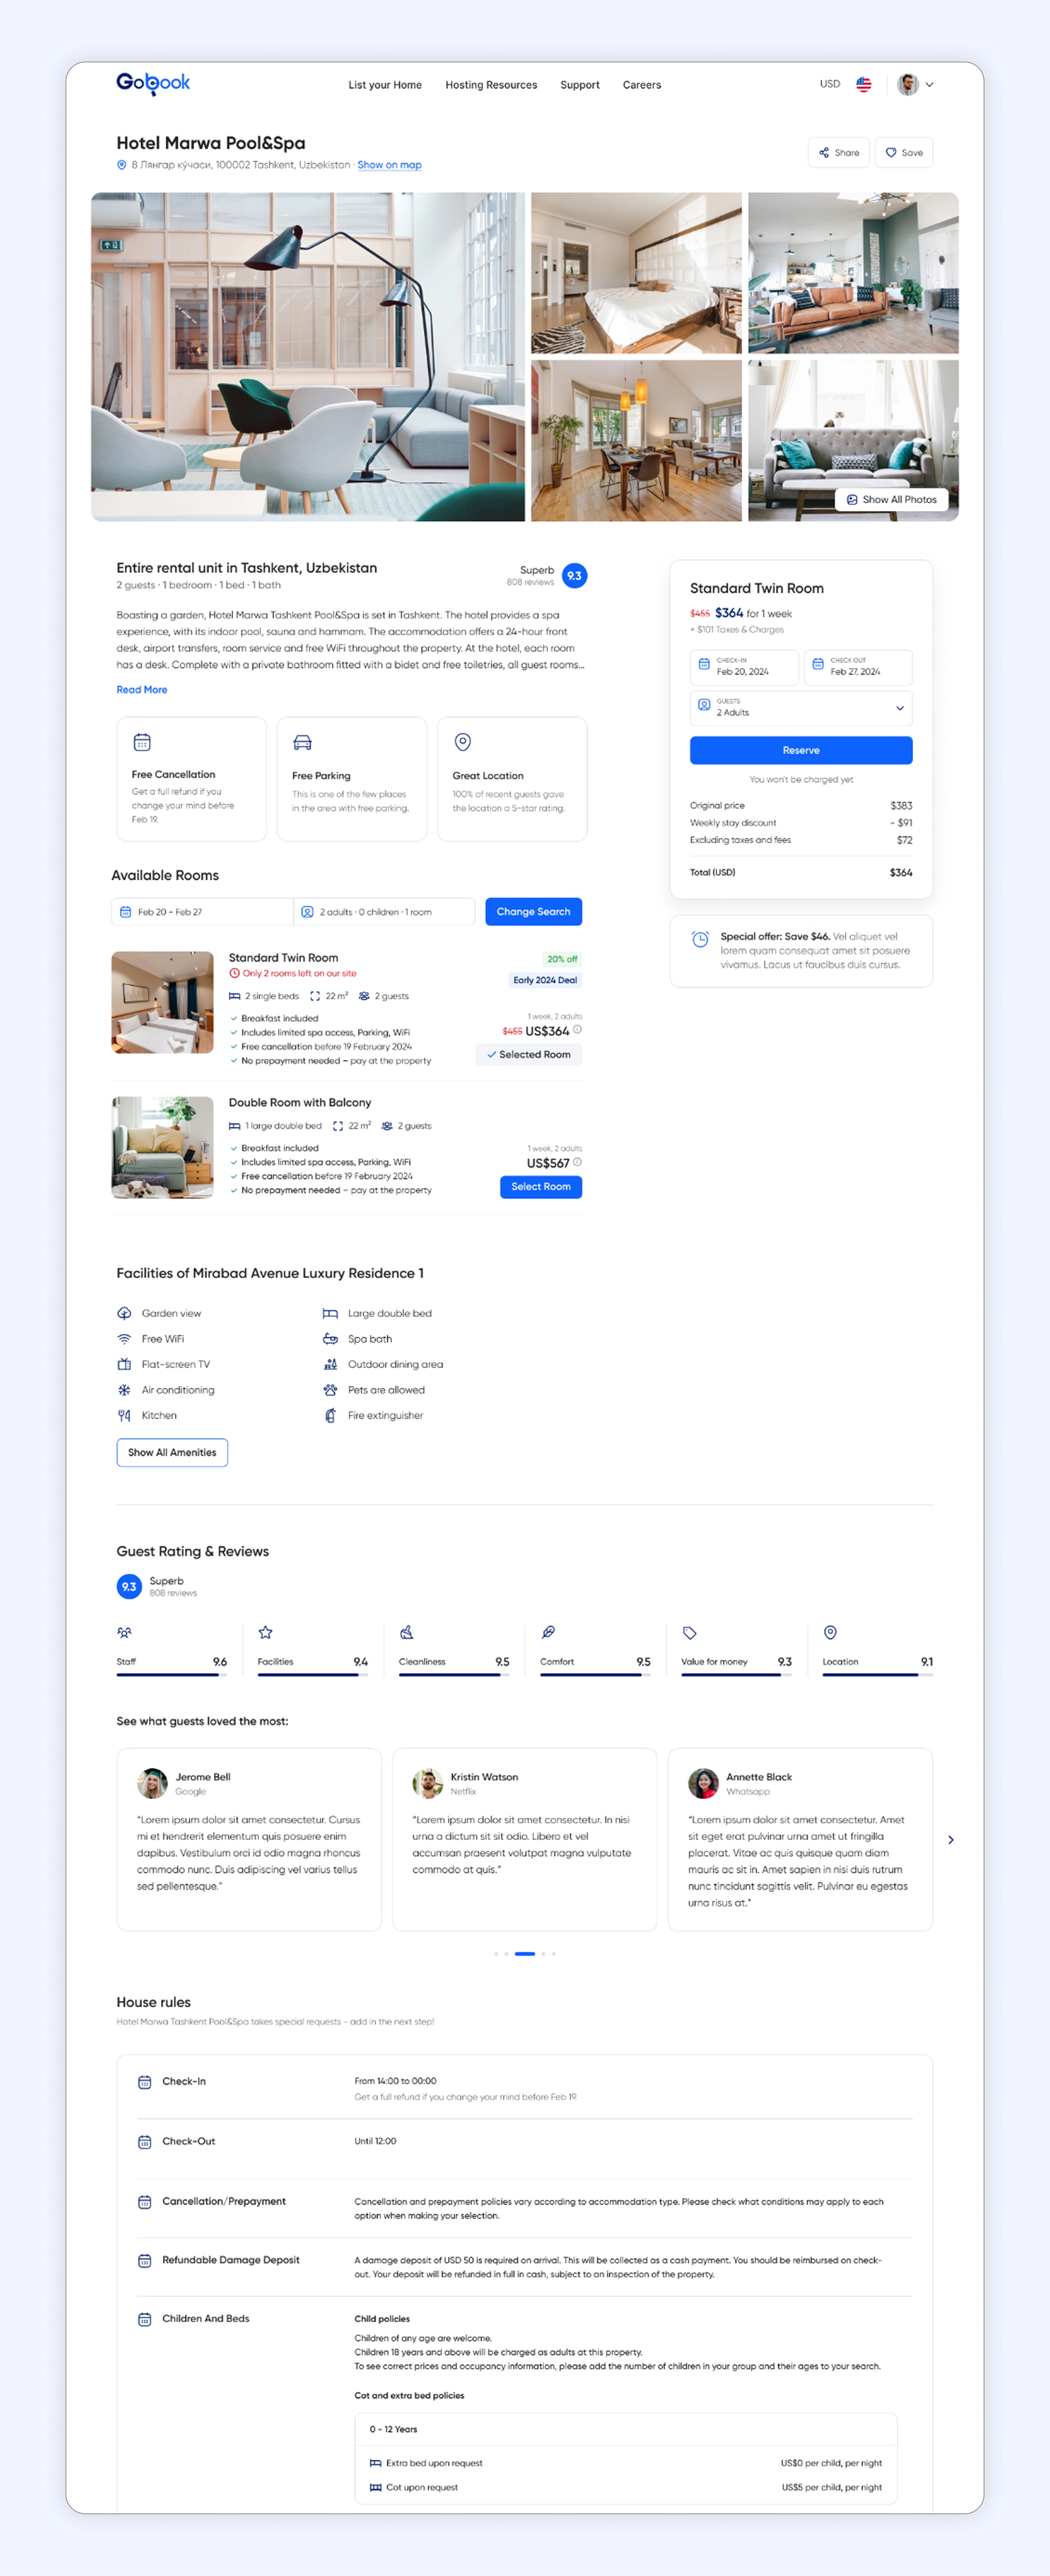The width and height of the screenshot is (1050, 2576).
Task: Click Kristin Watson reviewer avatar
Action: pos(428,1783)
